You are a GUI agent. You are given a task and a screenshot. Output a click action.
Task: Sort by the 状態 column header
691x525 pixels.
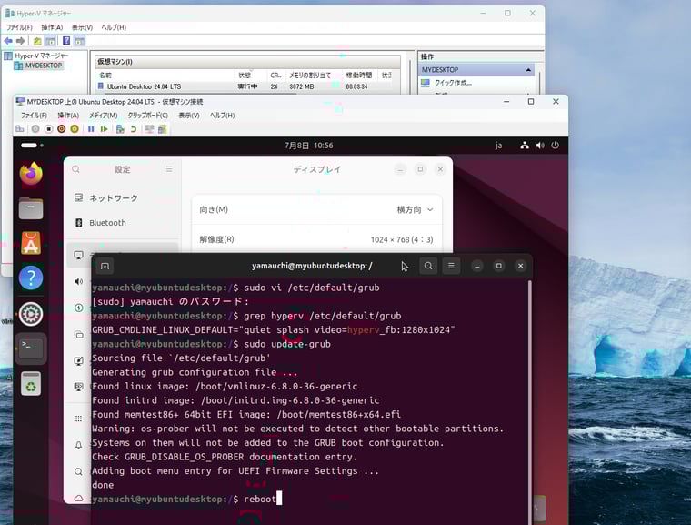pyautogui.click(x=245, y=76)
